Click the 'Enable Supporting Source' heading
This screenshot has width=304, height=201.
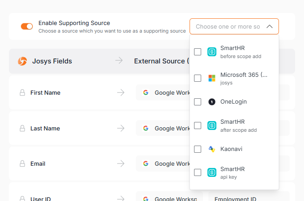coord(74,23)
